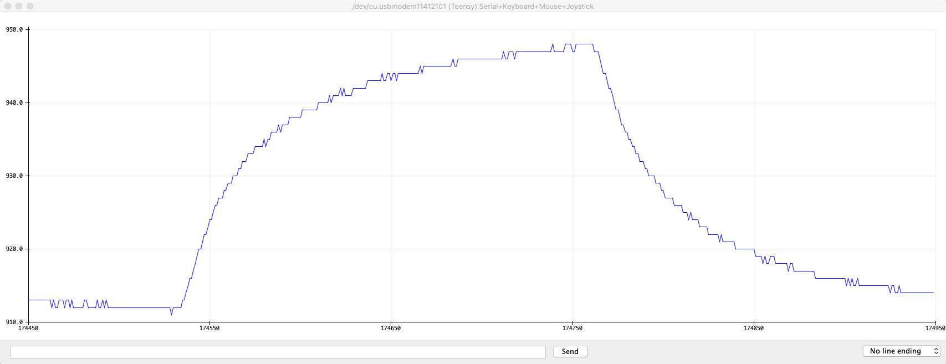Click the 174650 x-axis label
Viewport: 946px width, 364px height.
(x=391, y=329)
